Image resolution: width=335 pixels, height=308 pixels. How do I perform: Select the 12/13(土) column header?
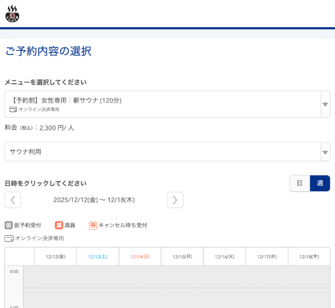click(98, 257)
